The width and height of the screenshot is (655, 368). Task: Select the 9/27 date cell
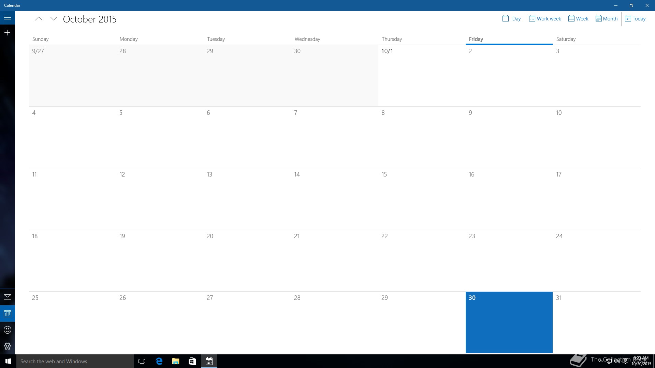pyautogui.click(x=73, y=76)
